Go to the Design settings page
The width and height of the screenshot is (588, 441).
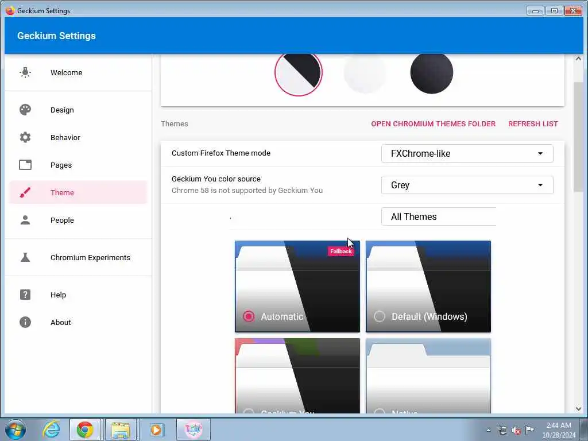point(78,110)
